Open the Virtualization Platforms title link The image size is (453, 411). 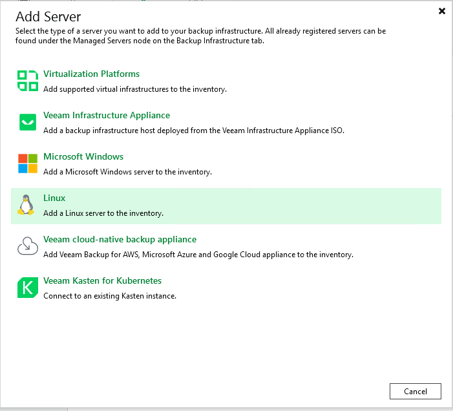(x=91, y=74)
